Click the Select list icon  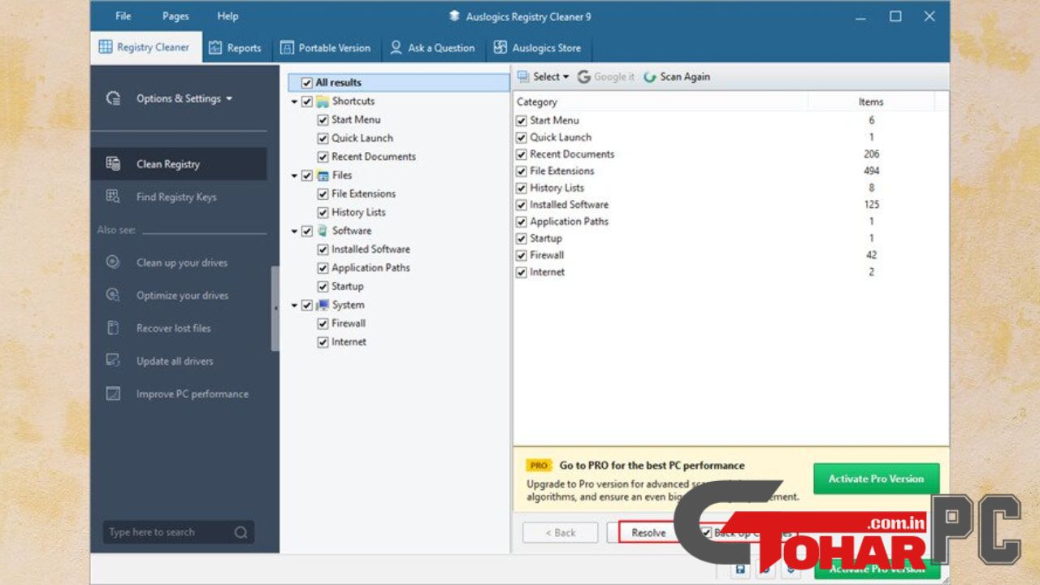click(524, 76)
